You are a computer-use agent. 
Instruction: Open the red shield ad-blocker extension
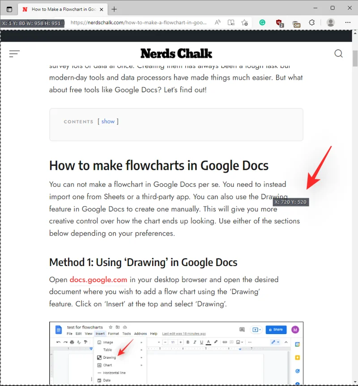(279, 22)
